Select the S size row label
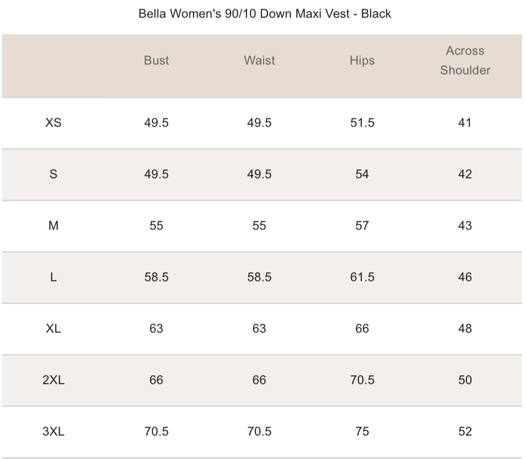526x459 pixels. (x=54, y=174)
